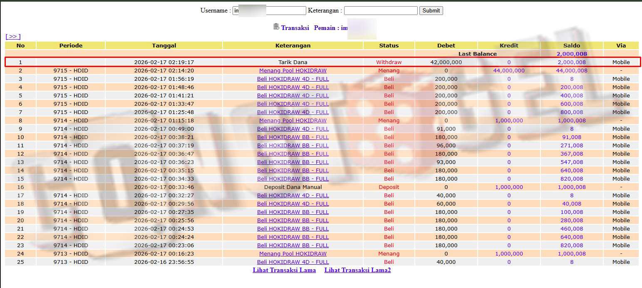Open the Lihat Transaksi Lama2 link
The height and width of the screenshot is (288, 642).
[x=357, y=270]
